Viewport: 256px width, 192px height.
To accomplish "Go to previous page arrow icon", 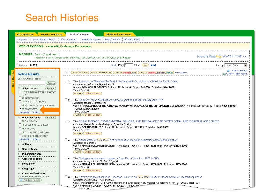I will tap(115, 65).
